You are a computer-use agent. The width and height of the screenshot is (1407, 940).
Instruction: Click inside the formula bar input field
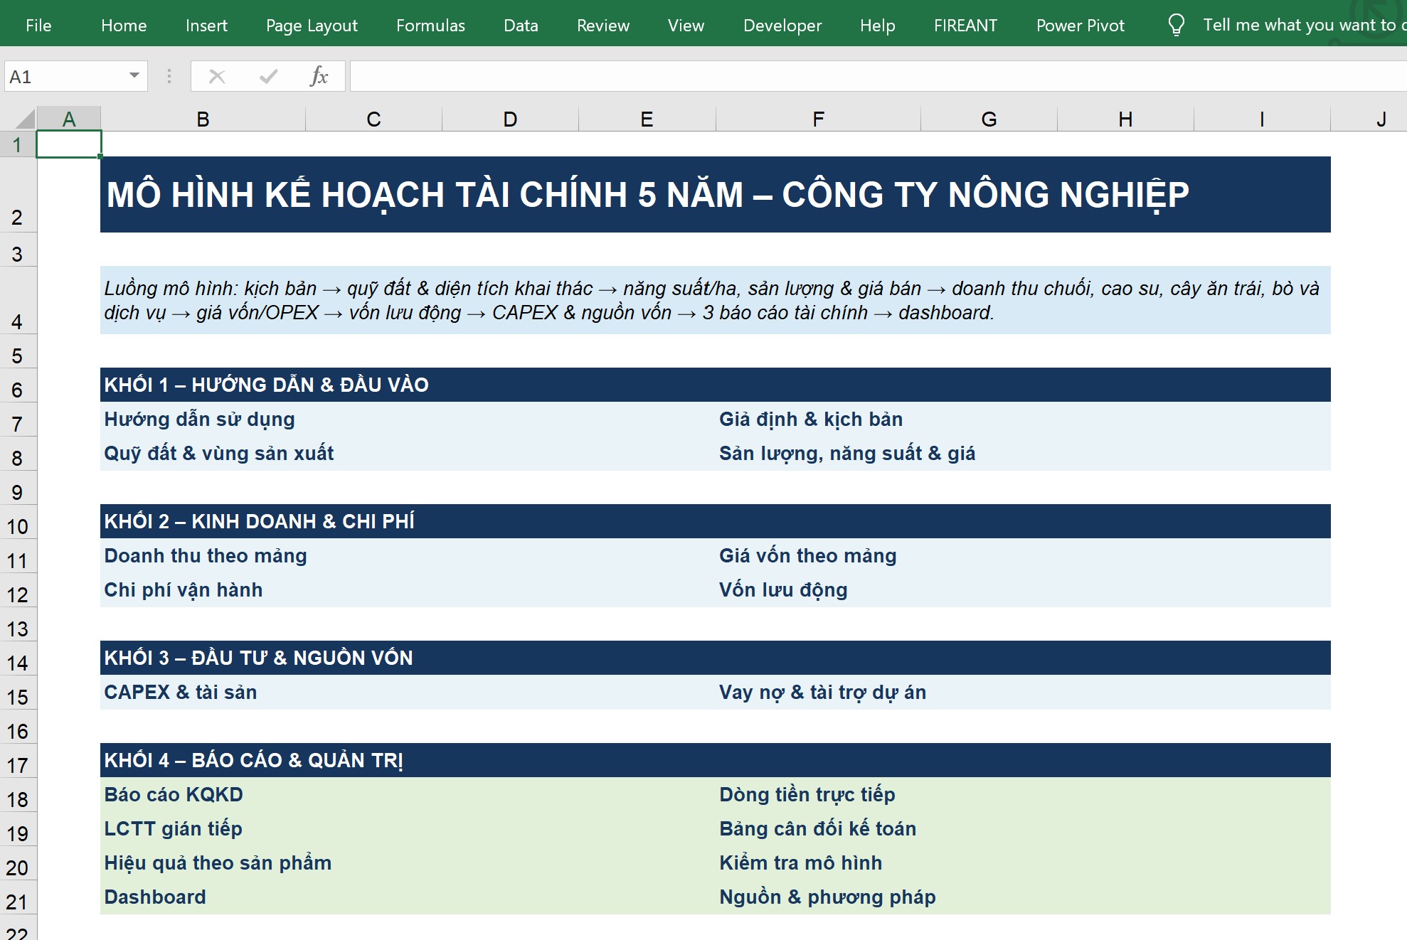pyautogui.click(x=878, y=76)
